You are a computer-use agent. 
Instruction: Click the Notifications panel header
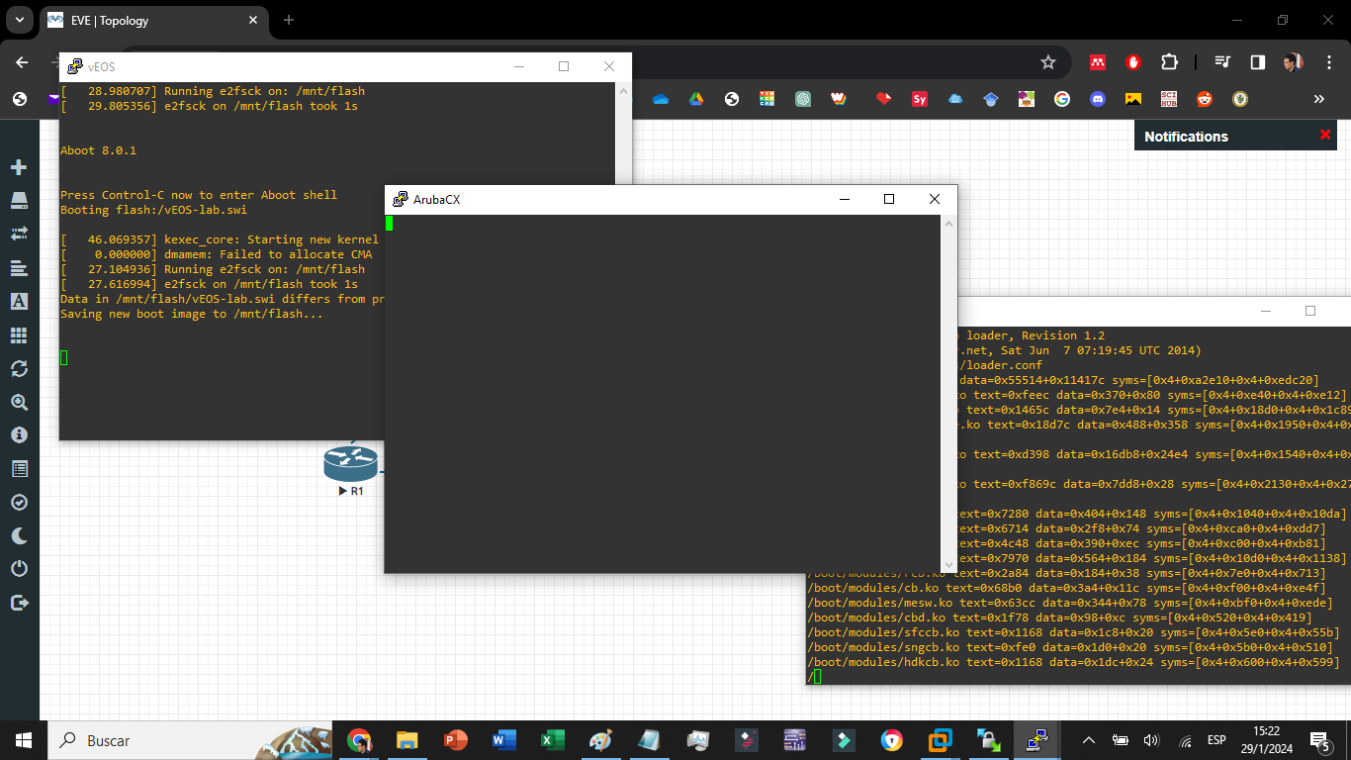click(1235, 136)
